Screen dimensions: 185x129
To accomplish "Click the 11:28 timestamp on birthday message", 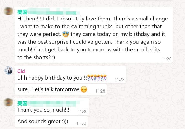I will (120, 80).
